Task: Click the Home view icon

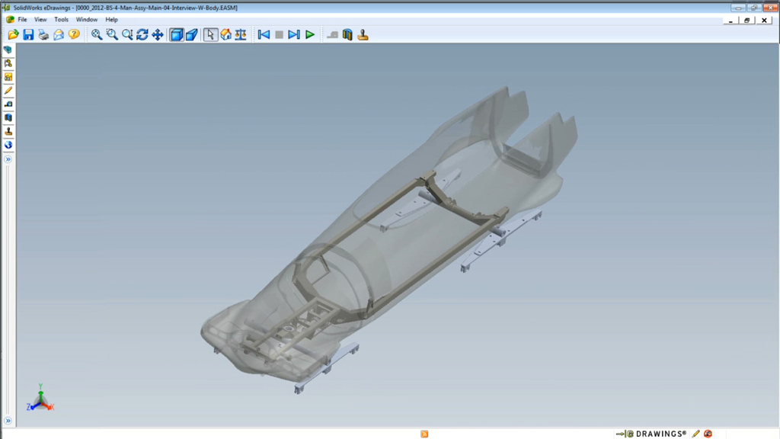Action: (x=226, y=34)
